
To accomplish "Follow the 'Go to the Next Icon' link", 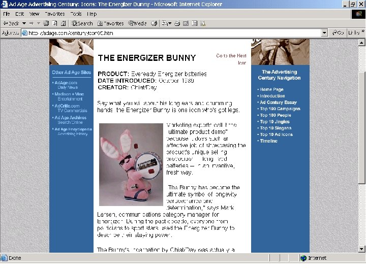I will [231, 59].
